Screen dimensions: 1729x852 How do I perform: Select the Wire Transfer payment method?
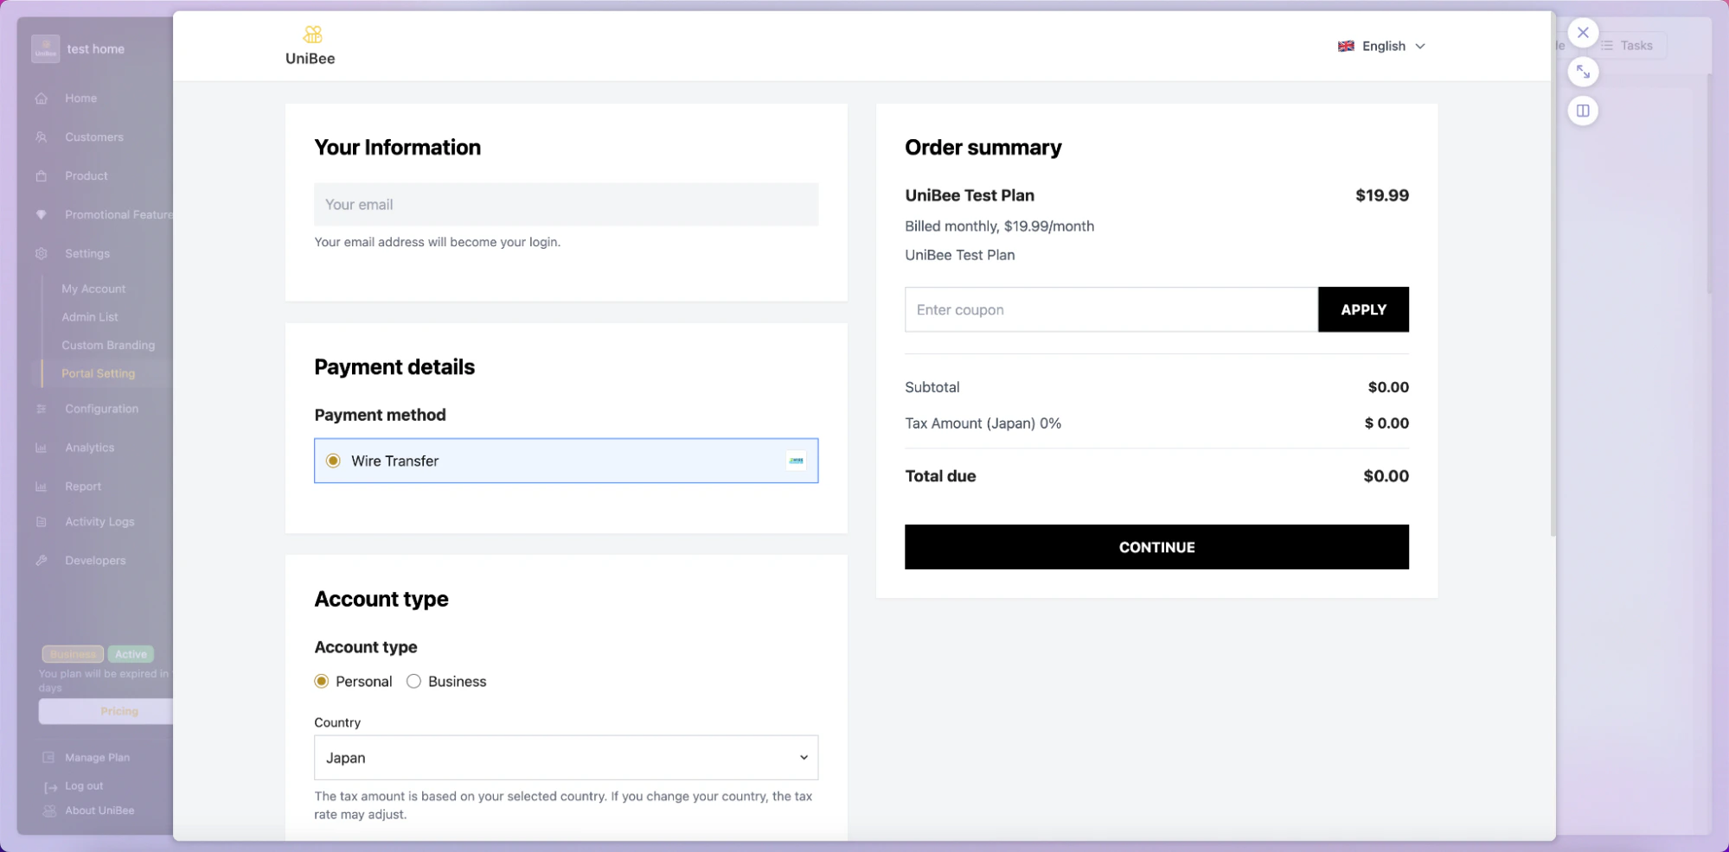pyautogui.click(x=333, y=461)
